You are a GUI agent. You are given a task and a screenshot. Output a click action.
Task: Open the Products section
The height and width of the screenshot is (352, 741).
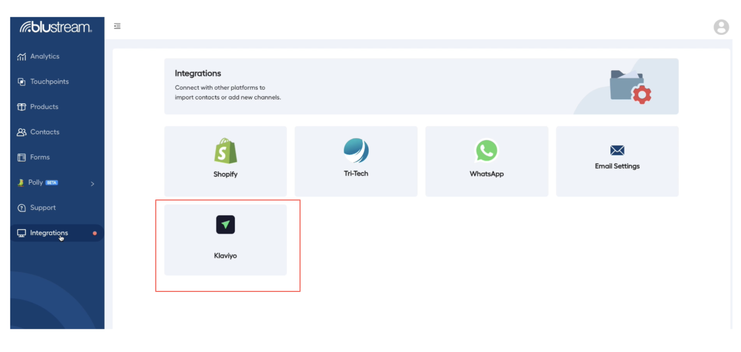(x=44, y=107)
